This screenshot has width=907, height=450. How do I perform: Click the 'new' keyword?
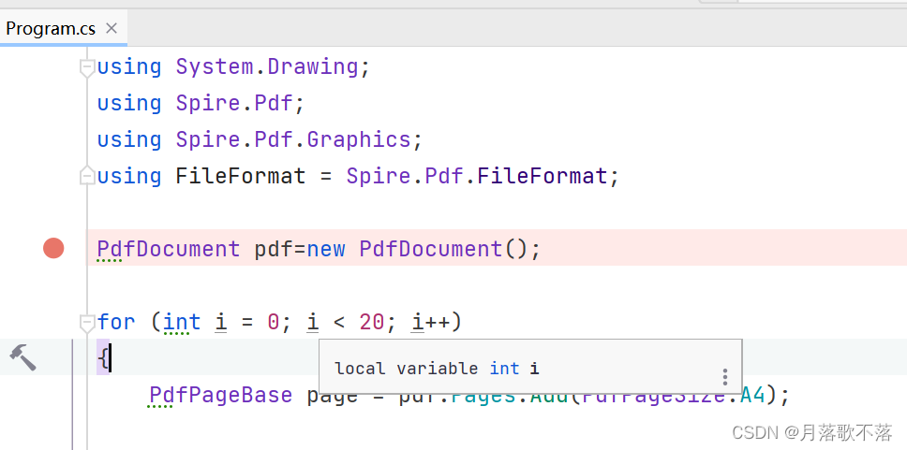[x=326, y=249]
